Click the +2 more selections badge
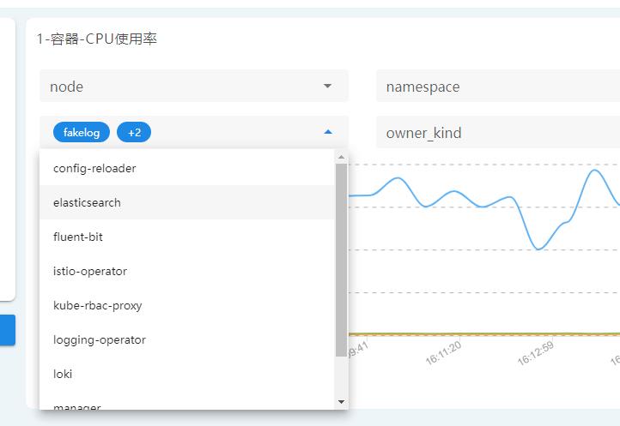This screenshot has height=426, width=620. [134, 133]
